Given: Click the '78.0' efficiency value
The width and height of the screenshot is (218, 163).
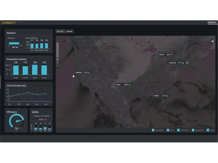Looking at the screenshot, I should (17, 128).
